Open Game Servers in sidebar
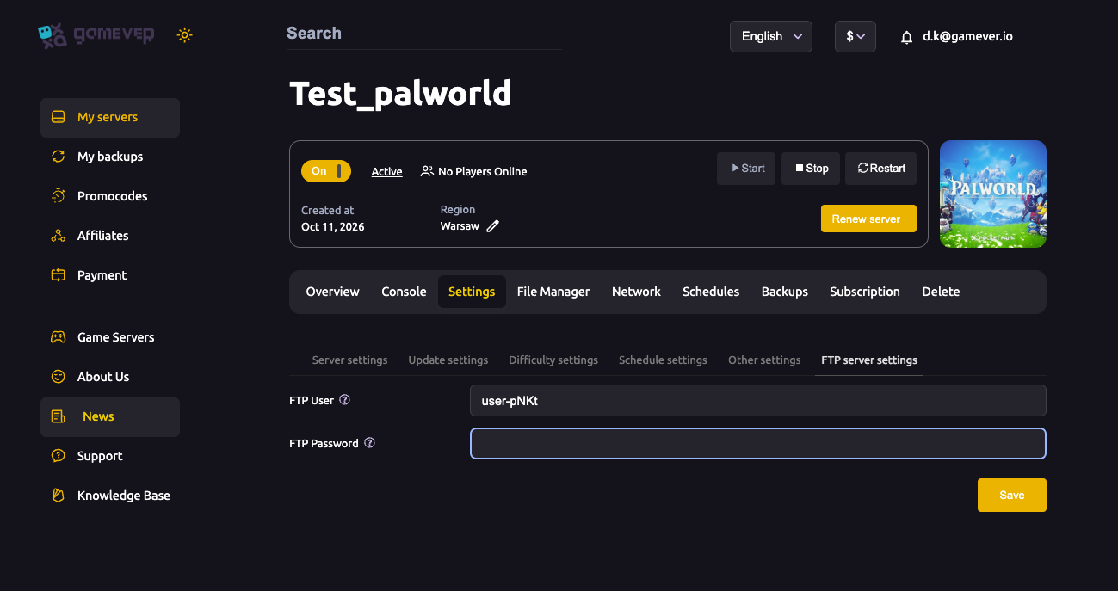 pyautogui.click(x=110, y=337)
